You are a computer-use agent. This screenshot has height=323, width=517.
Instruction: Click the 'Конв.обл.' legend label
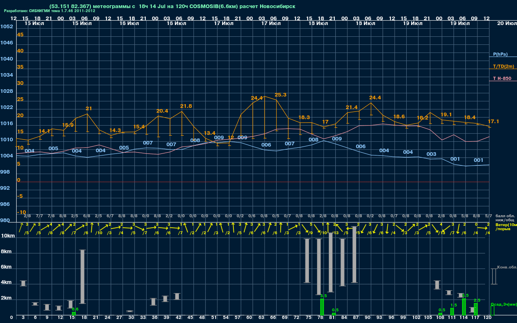click(507, 267)
